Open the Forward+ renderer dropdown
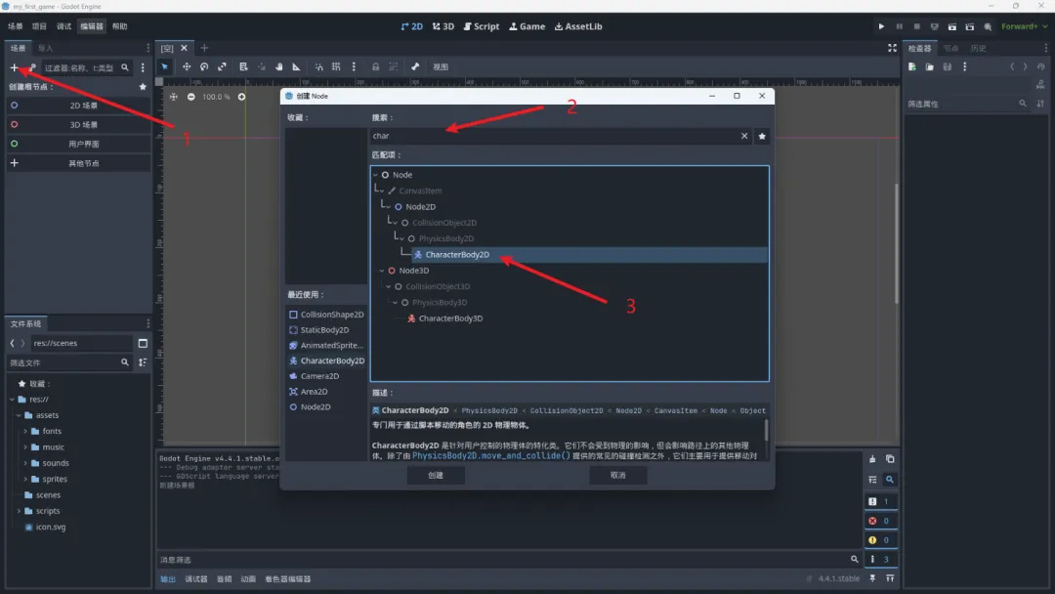This screenshot has height=594, width=1055. tap(1024, 26)
